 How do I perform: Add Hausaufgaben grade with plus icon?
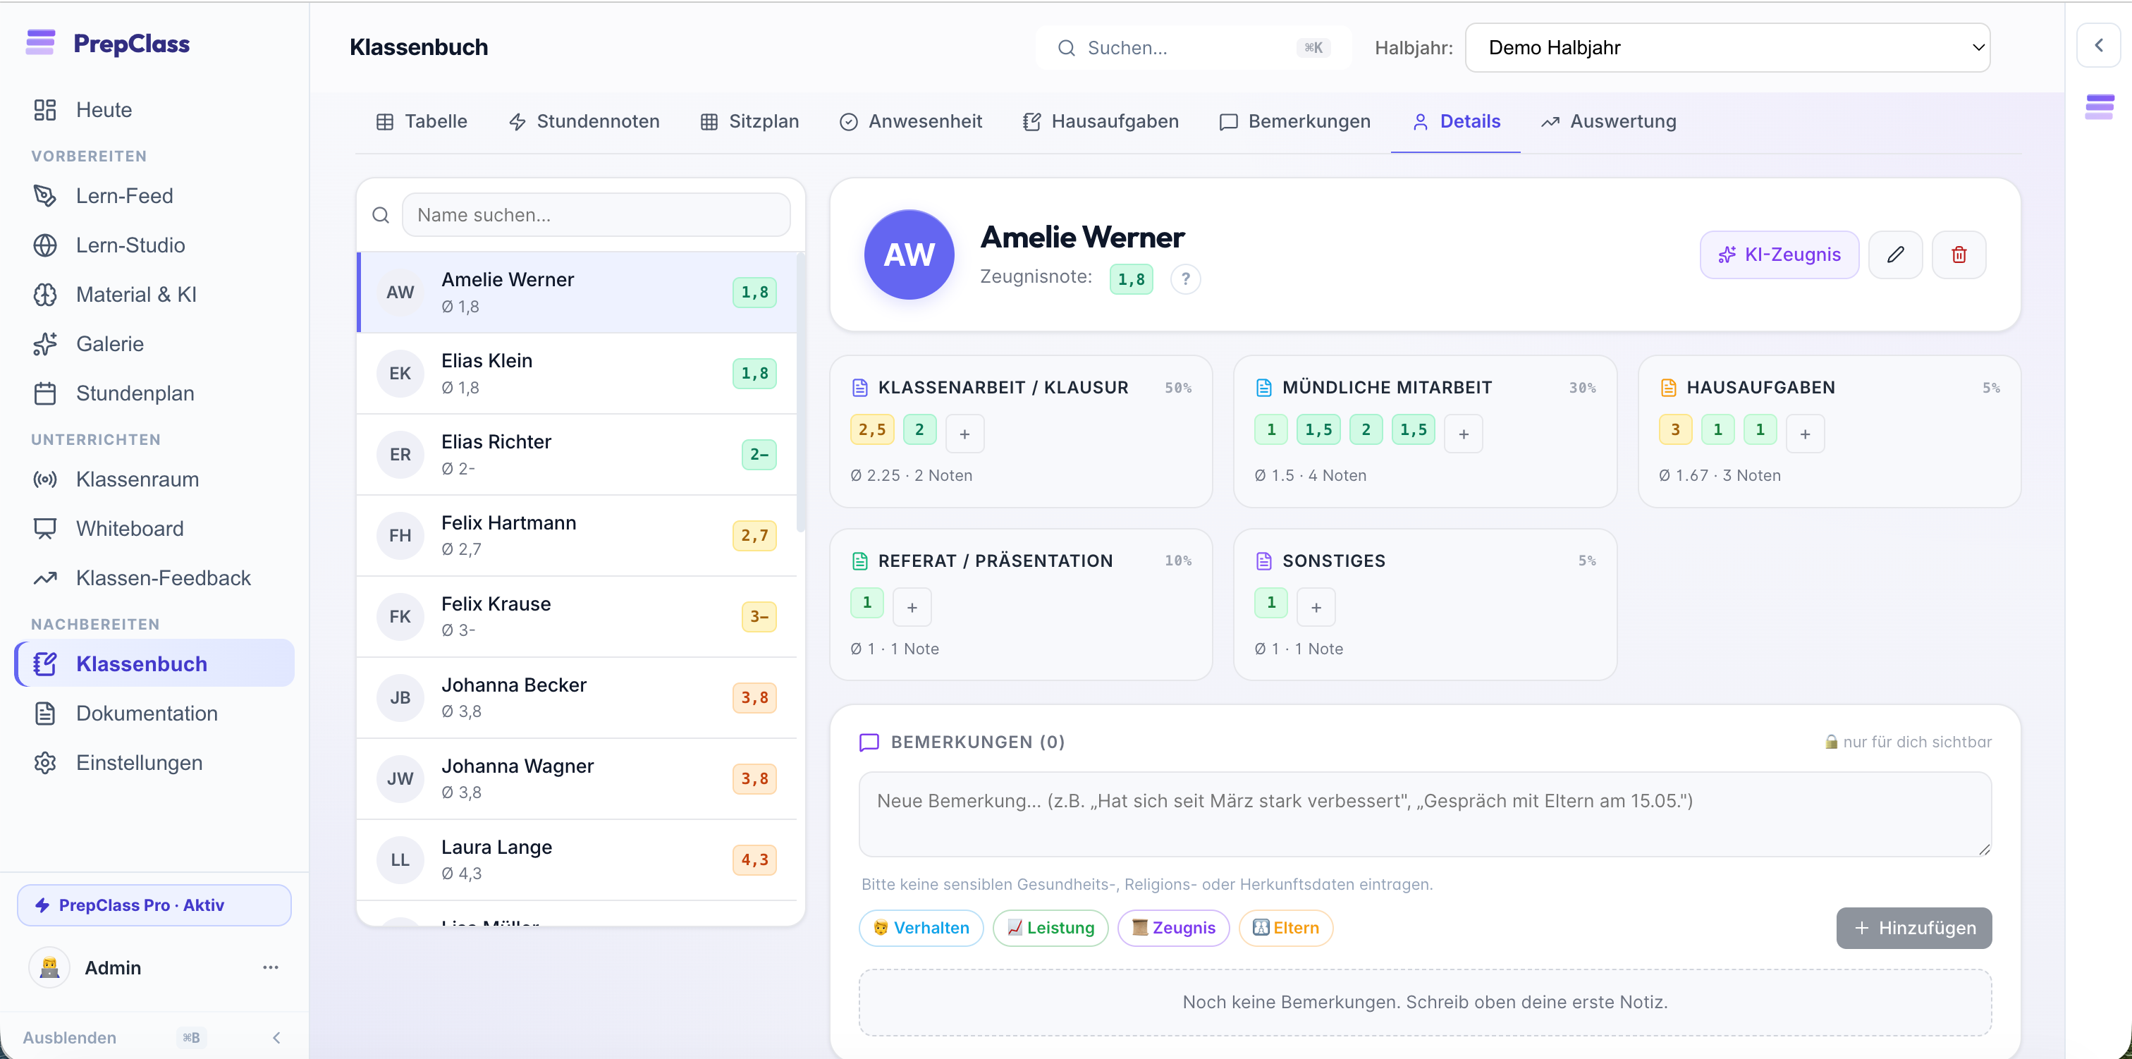click(x=1805, y=433)
